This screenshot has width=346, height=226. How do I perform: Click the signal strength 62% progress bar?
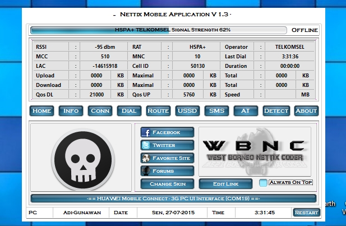pyautogui.click(x=159, y=30)
